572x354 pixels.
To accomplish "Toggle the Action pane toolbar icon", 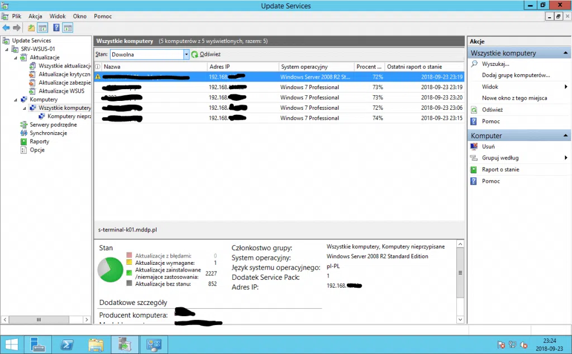I will (68, 28).
